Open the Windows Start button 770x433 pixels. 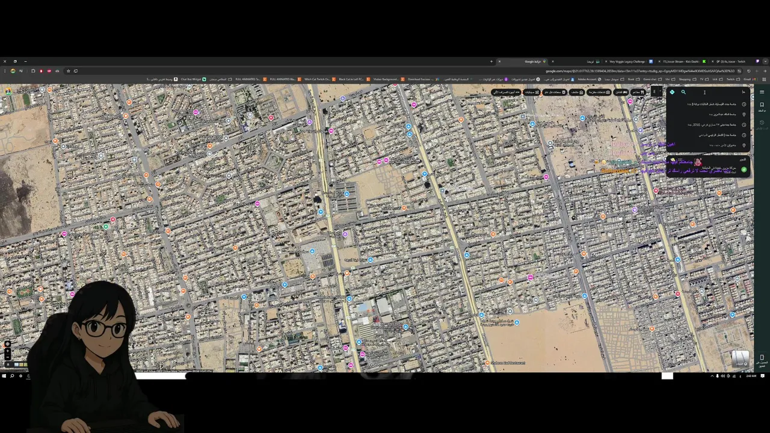point(4,376)
